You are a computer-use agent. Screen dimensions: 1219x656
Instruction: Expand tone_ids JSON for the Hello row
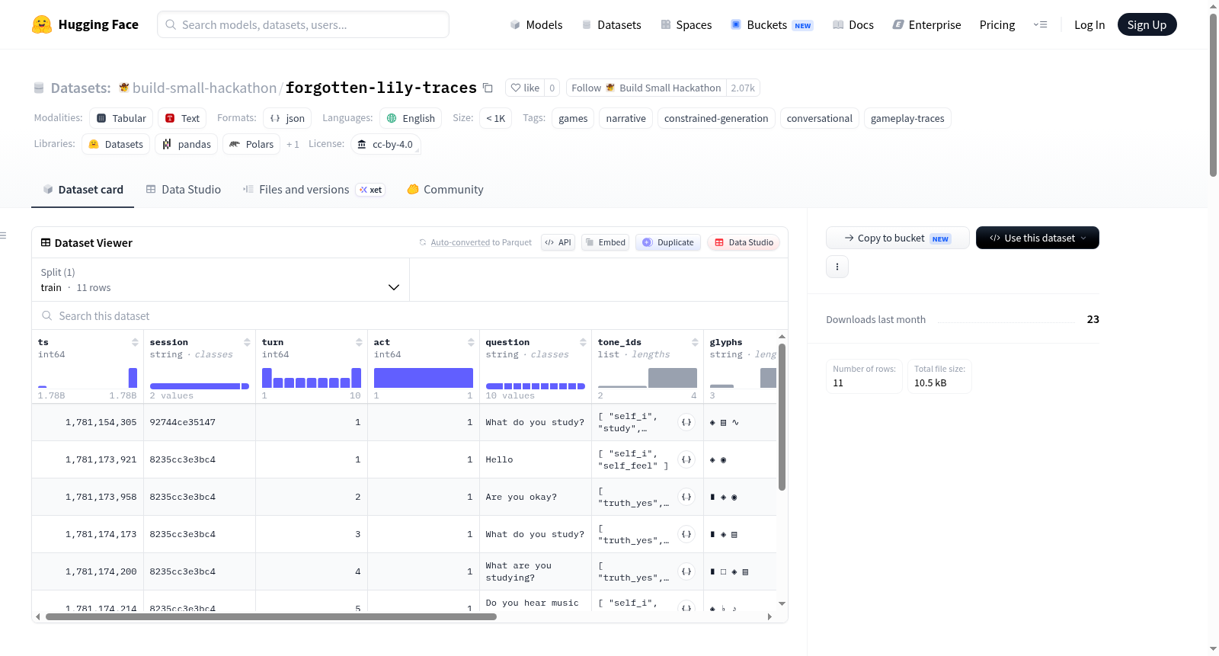(686, 459)
